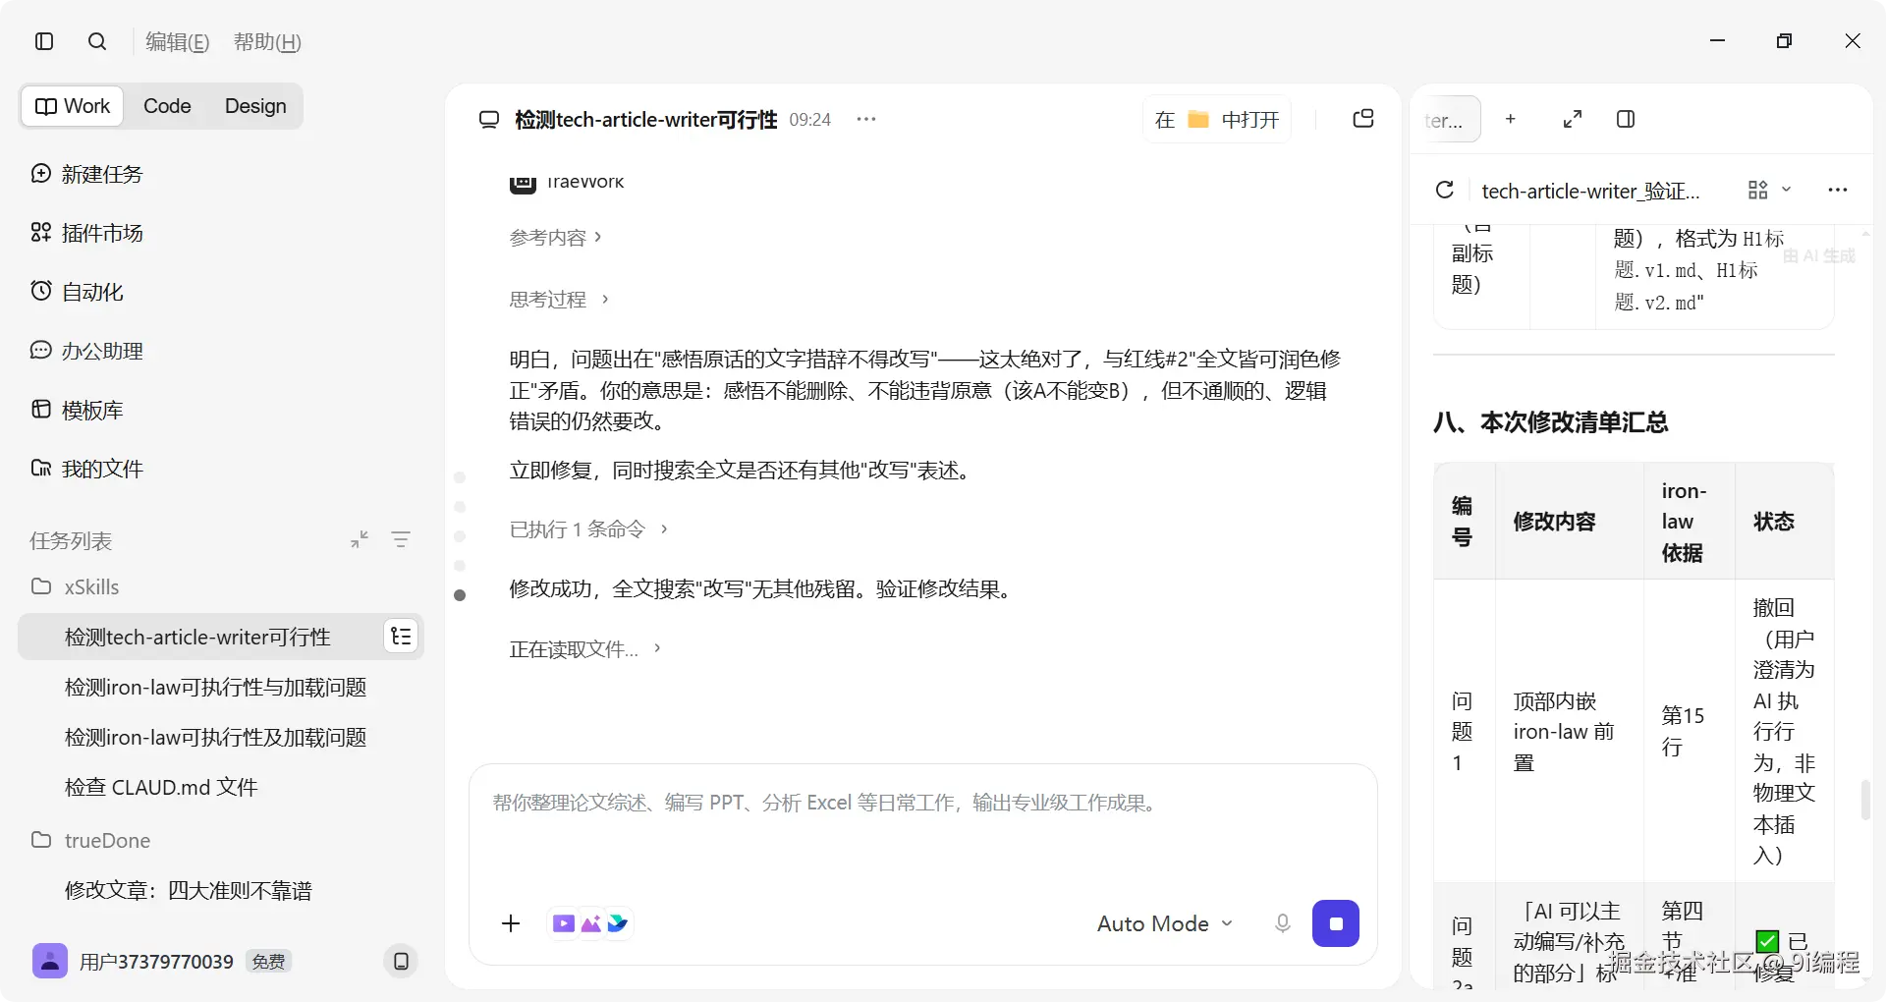Expand the trueDone folder

[x=91, y=840]
